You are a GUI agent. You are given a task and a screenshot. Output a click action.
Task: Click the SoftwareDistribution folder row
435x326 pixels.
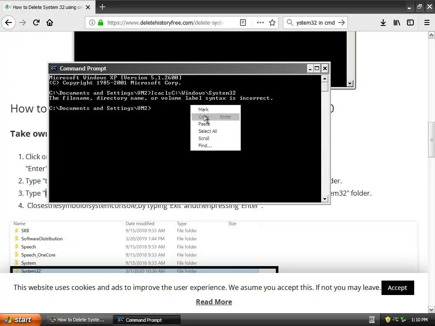(136, 239)
